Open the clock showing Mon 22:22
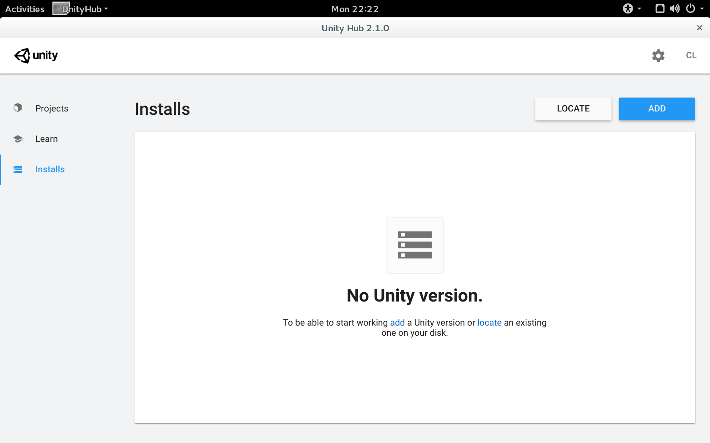The image size is (710, 443). coord(355,9)
